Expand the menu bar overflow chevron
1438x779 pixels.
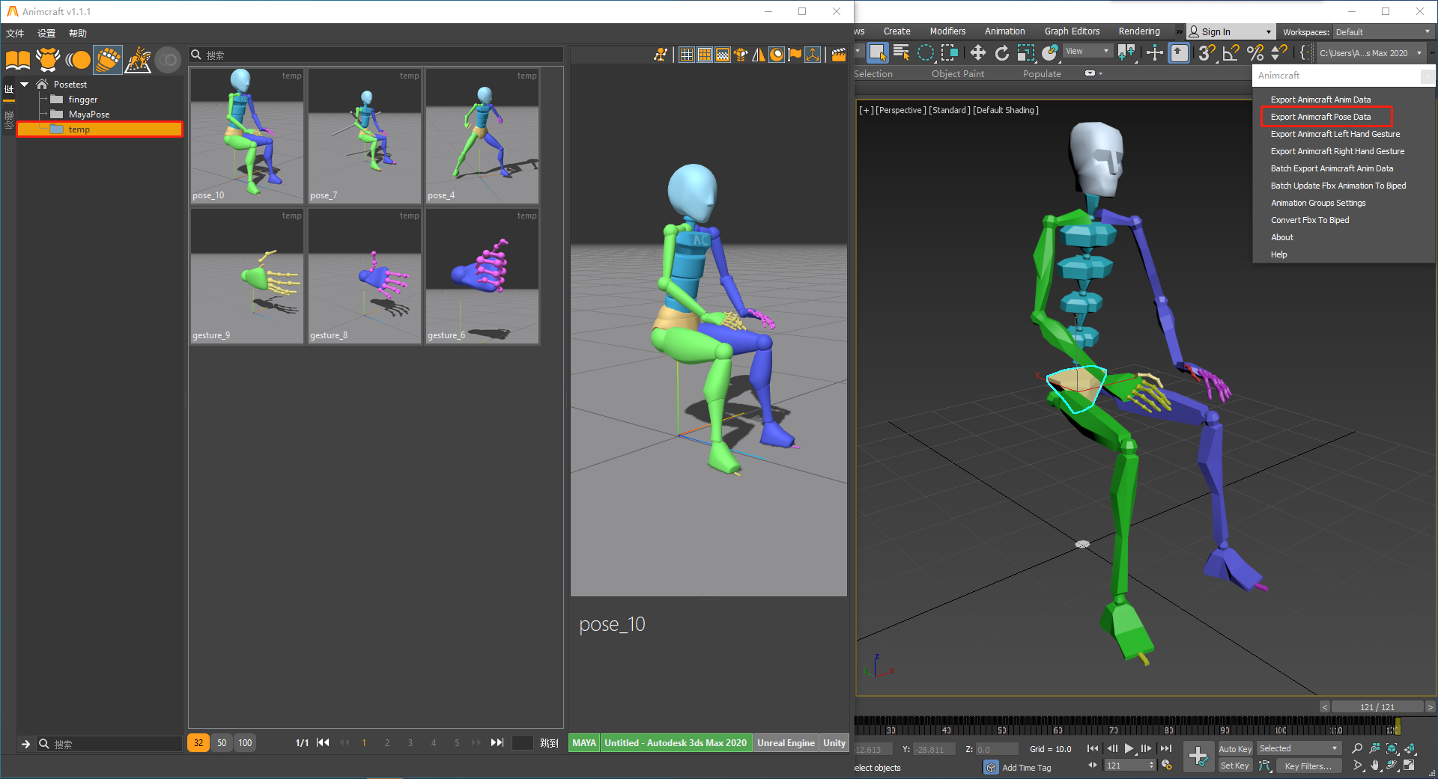(1178, 31)
